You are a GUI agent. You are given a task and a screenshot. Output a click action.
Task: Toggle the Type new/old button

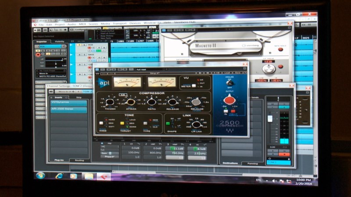pos(145,123)
